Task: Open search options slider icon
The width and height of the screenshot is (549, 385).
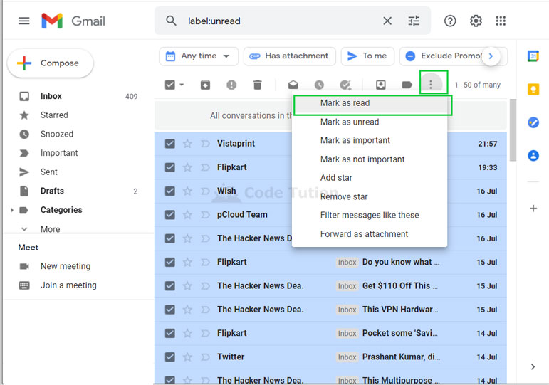Action: click(x=414, y=21)
